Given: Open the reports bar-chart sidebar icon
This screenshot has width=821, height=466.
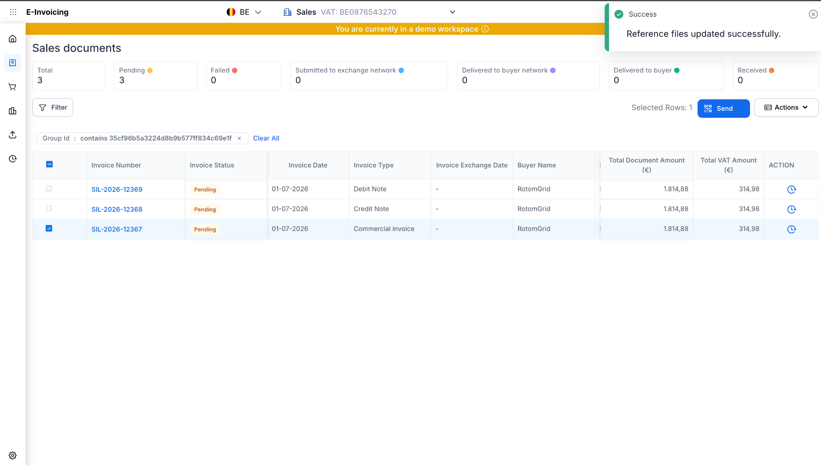Looking at the screenshot, I should [12, 111].
